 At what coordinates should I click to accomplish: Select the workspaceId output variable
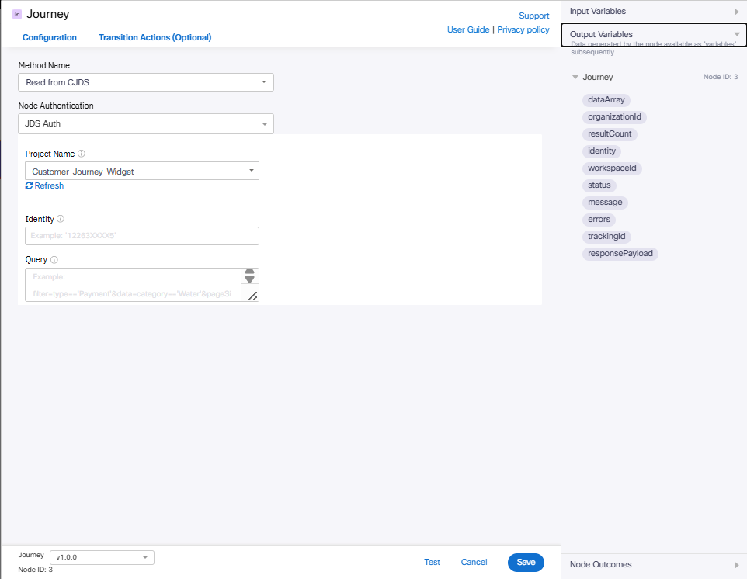pos(612,168)
